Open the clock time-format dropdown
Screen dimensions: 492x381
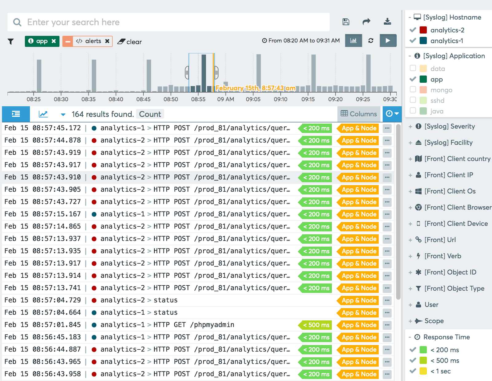392,114
